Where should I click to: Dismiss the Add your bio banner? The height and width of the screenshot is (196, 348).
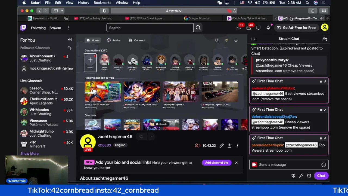click(236, 163)
